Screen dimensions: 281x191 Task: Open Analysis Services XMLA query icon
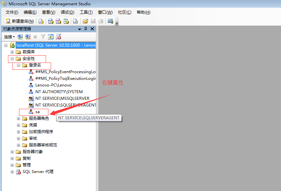[66, 21]
